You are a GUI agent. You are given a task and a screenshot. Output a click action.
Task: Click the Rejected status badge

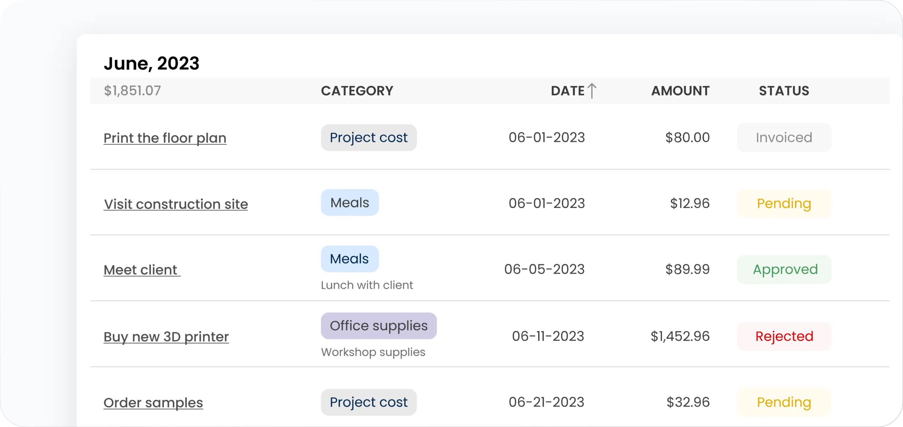point(784,336)
